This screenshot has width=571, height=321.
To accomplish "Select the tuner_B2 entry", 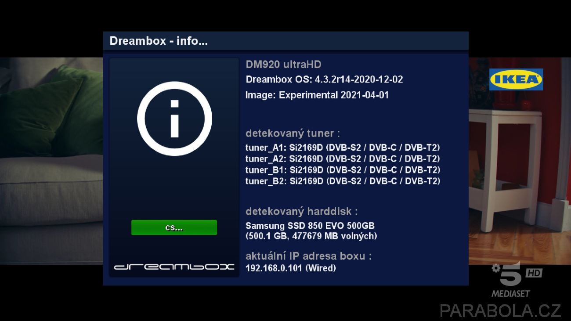I will pyautogui.click(x=343, y=181).
